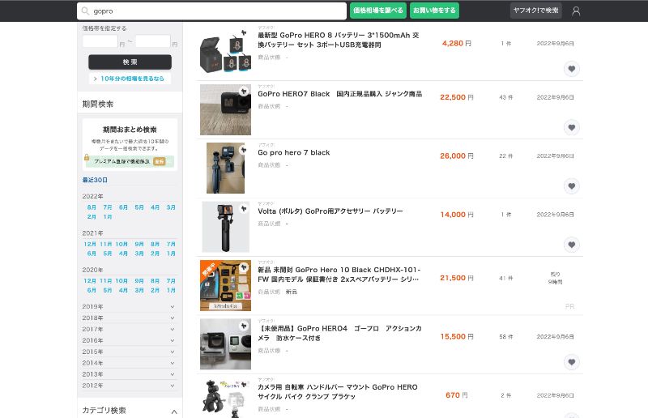The image size is (648, 418).
Task: Select 1月 under 2020年
Action: click(171, 290)
